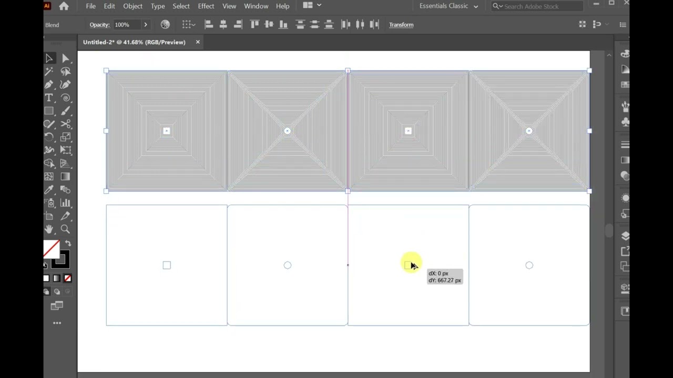Click the Fill color swatch
The height and width of the screenshot is (378, 673).
(x=51, y=248)
